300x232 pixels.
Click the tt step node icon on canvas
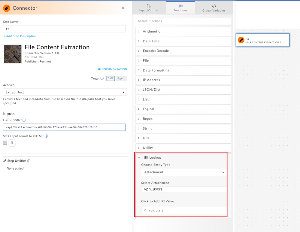coord(241,40)
